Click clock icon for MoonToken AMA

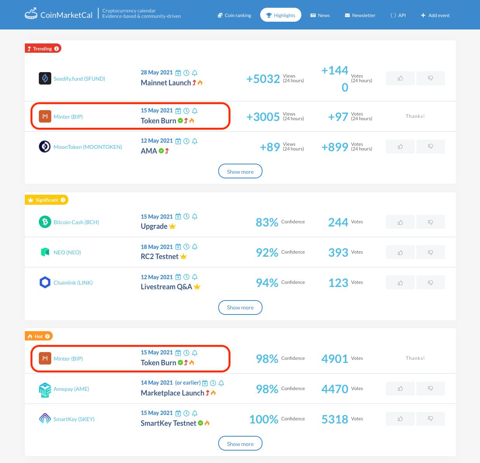pyautogui.click(x=186, y=141)
